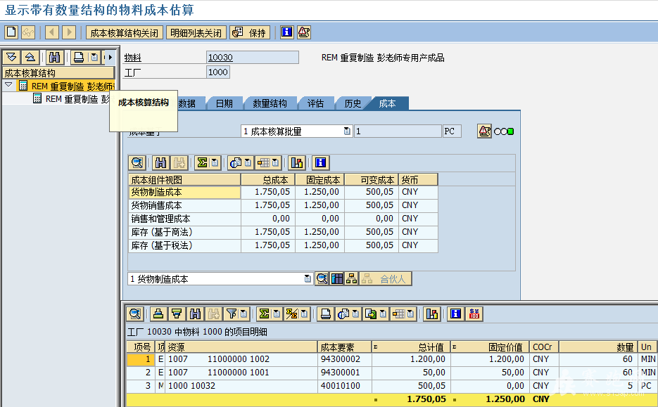Click sort descending icon in itemization toolbar
This screenshot has width=658, height=407.
177,314
